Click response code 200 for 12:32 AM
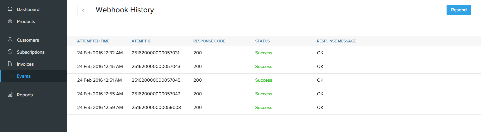The image size is (481, 132). [x=197, y=53]
